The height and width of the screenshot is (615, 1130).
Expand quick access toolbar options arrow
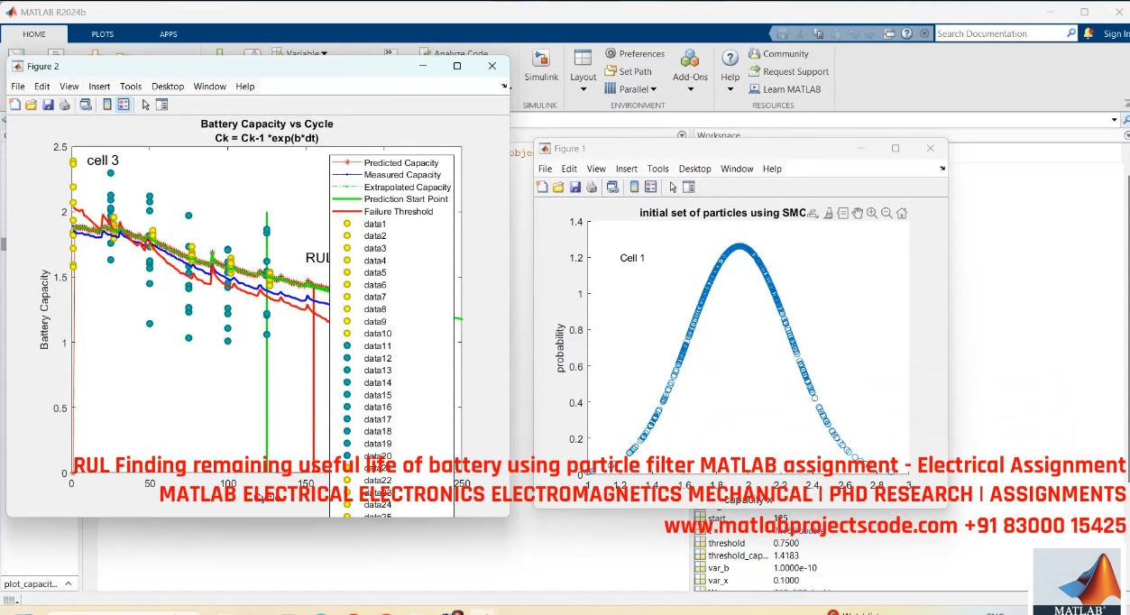coord(925,33)
